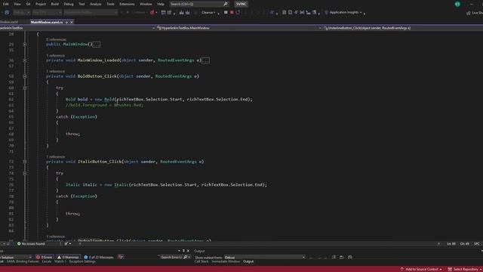Open the Help menu

pyautogui.click(x=161, y=4)
